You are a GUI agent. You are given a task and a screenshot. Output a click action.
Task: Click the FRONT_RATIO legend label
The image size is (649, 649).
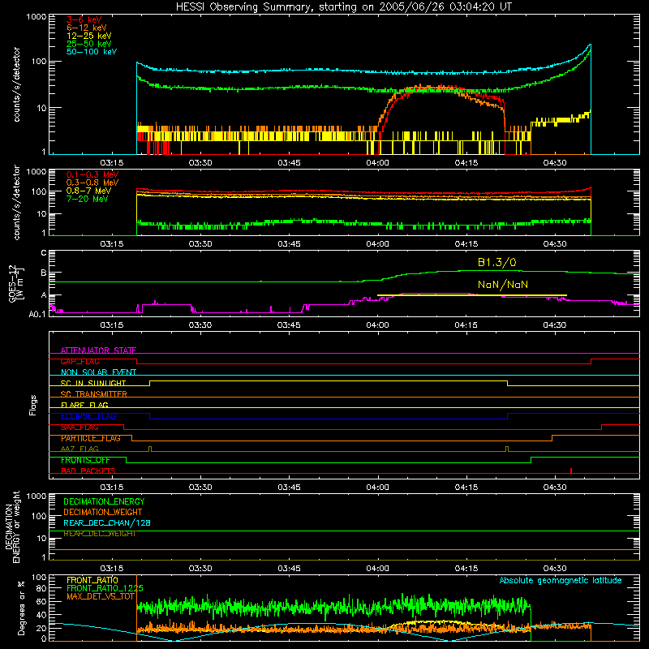(x=92, y=581)
